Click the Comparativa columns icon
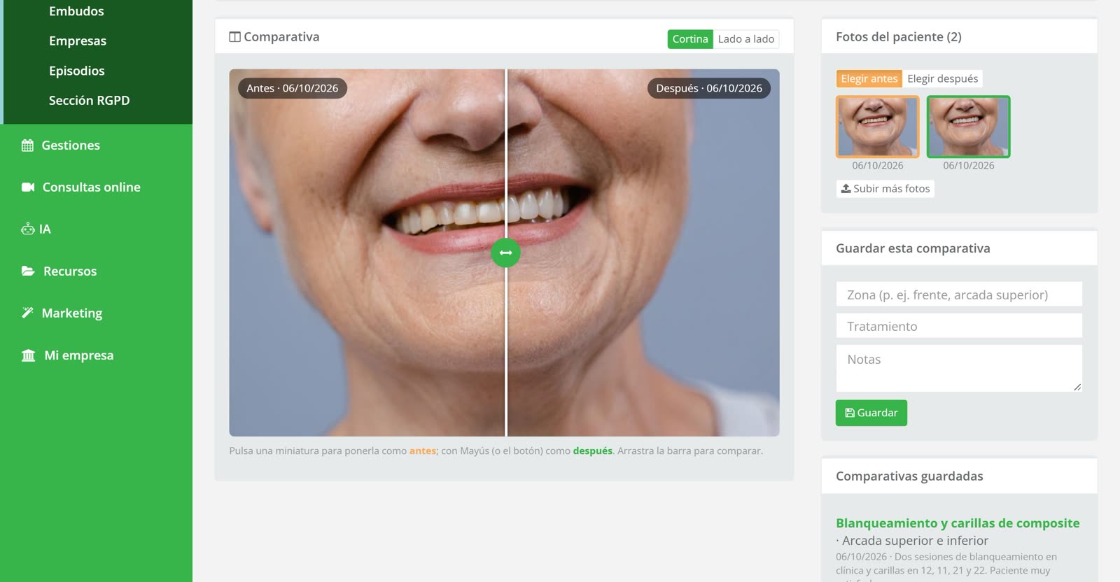The height and width of the screenshot is (582, 1120). [x=235, y=37]
